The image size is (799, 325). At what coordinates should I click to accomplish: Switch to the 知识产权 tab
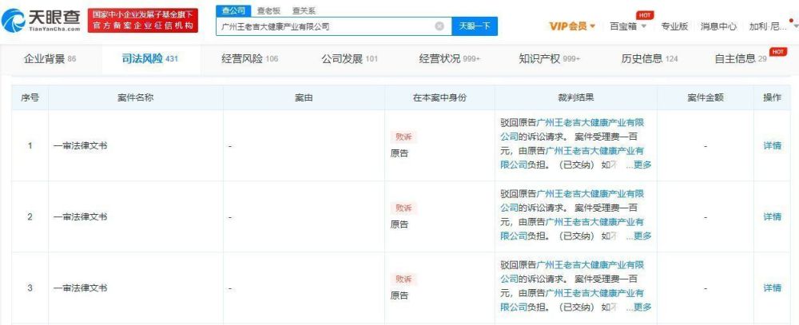[550, 58]
